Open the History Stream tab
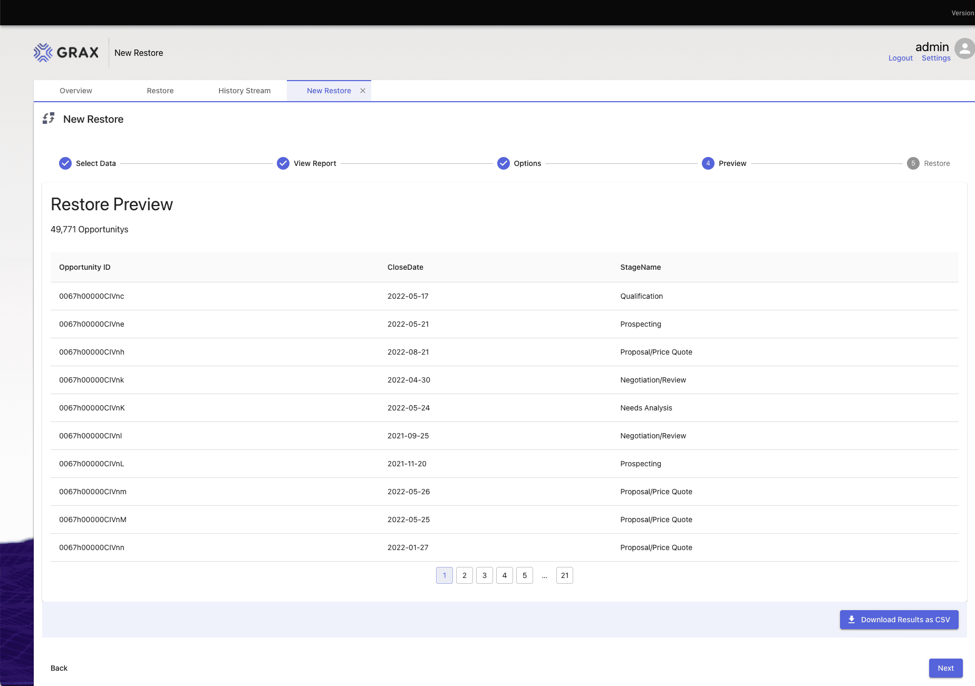The width and height of the screenshot is (975, 686). pos(245,91)
